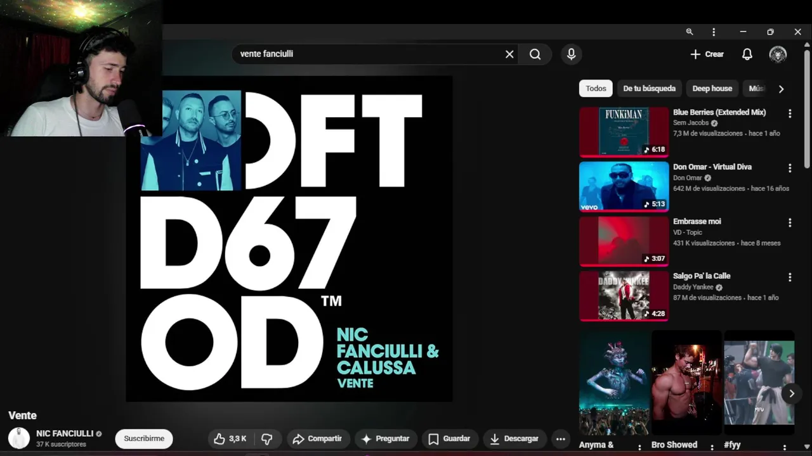Open Salgo Pa' la Calle thumbnail
Image resolution: width=812 pixels, height=456 pixels.
pos(624,295)
